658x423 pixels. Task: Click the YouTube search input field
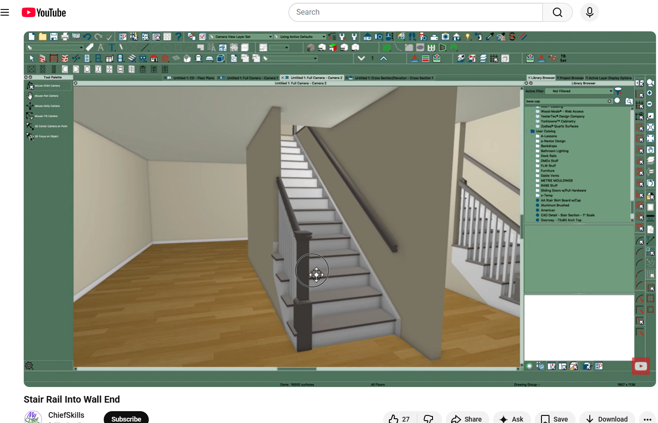tap(416, 12)
